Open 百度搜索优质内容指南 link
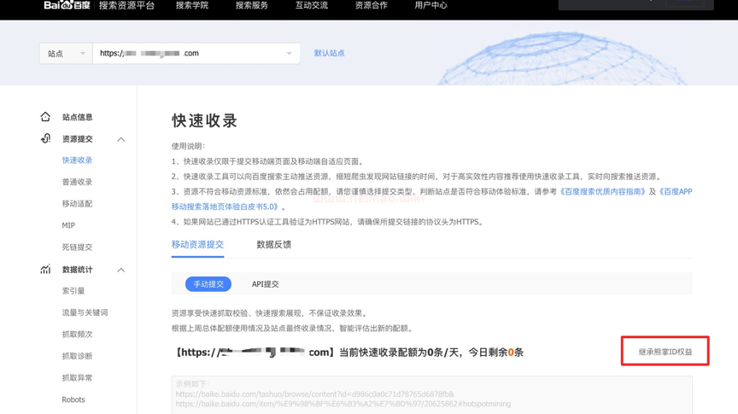 tap(602, 192)
